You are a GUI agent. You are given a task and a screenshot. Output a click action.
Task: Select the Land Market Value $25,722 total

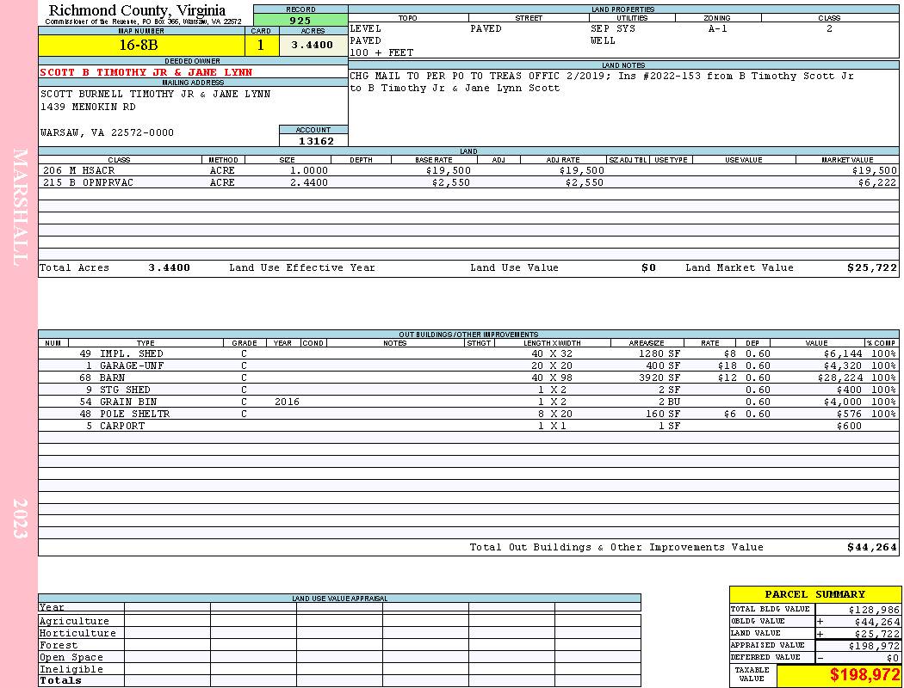[871, 267]
